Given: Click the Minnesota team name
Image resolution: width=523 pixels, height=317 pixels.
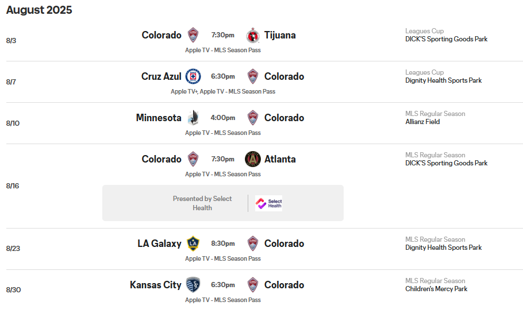Looking at the screenshot, I should 159,118.
